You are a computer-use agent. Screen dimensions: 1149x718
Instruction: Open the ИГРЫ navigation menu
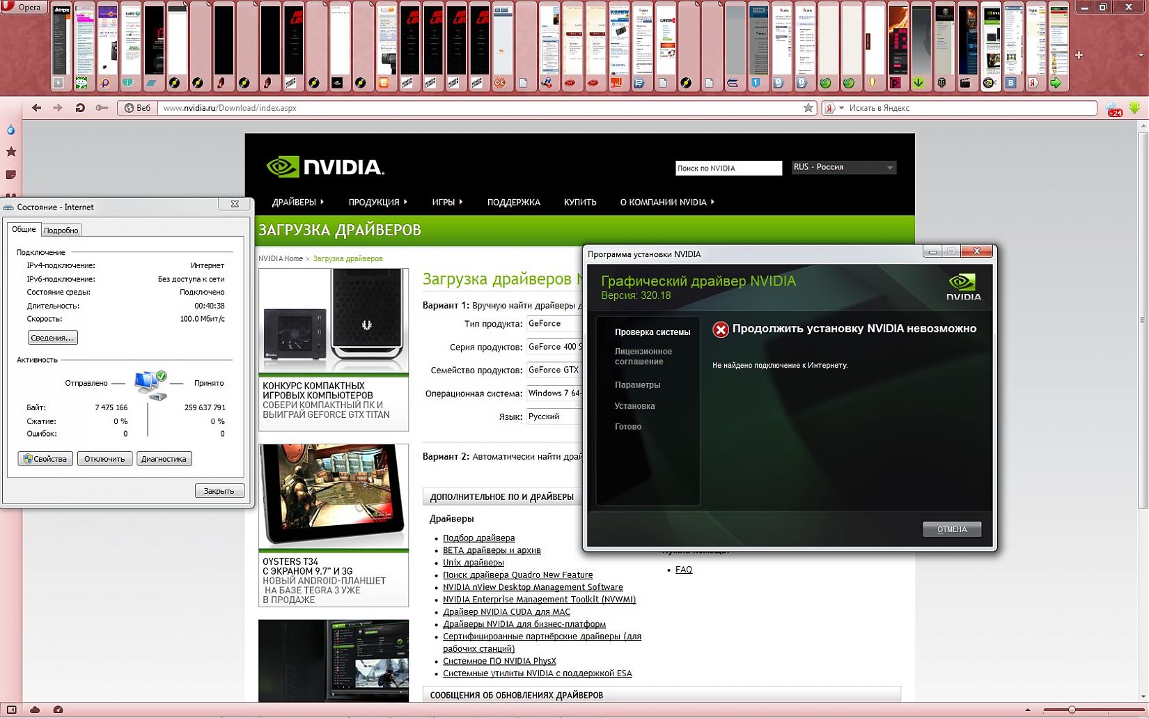pyautogui.click(x=447, y=202)
